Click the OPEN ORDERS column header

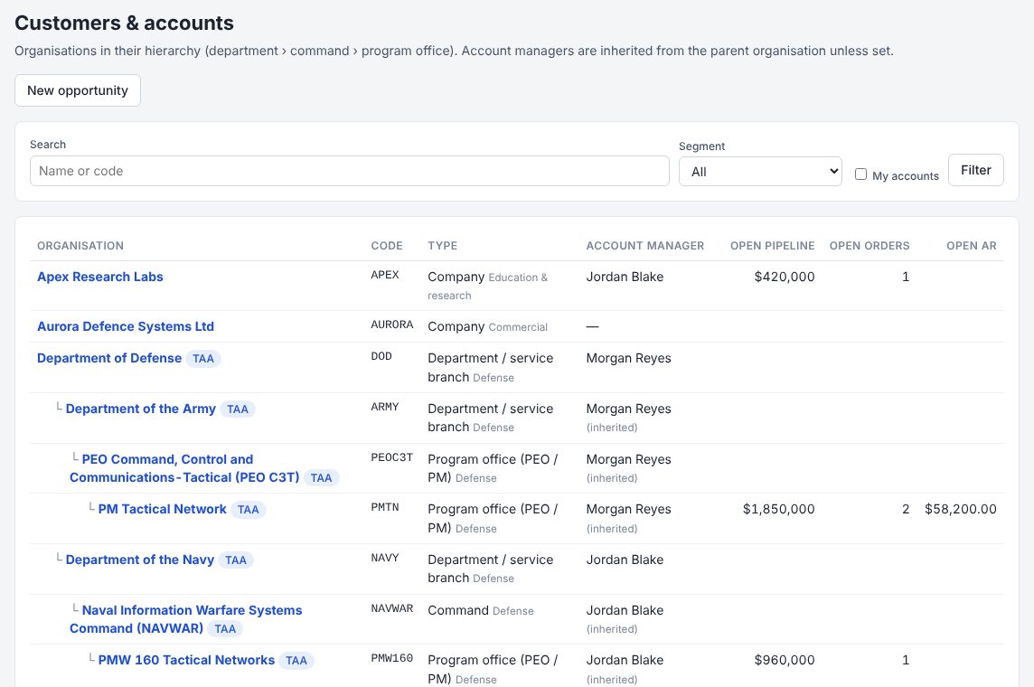[869, 245]
